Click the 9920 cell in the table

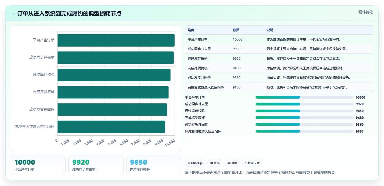(237, 49)
